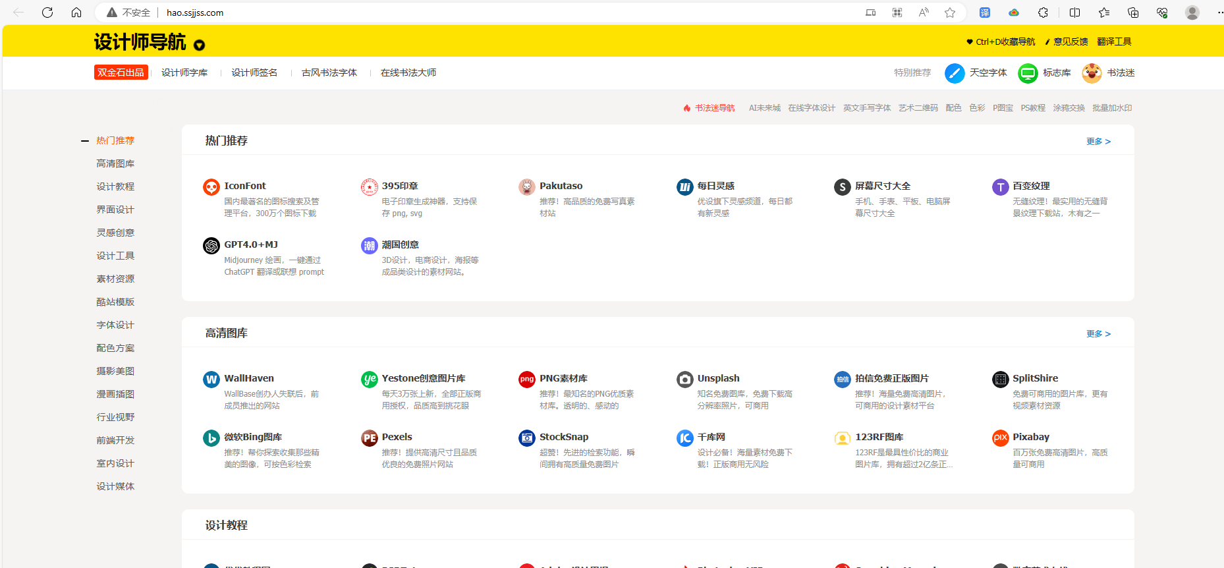
Task: Expand 更多 in 热门推荐 section
Action: pyautogui.click(x=1098, y=142)
